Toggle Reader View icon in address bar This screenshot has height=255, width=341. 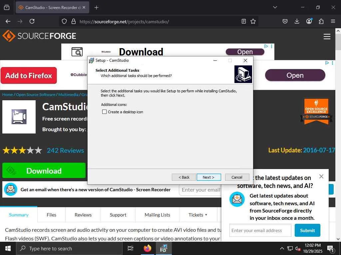point(244,21)
